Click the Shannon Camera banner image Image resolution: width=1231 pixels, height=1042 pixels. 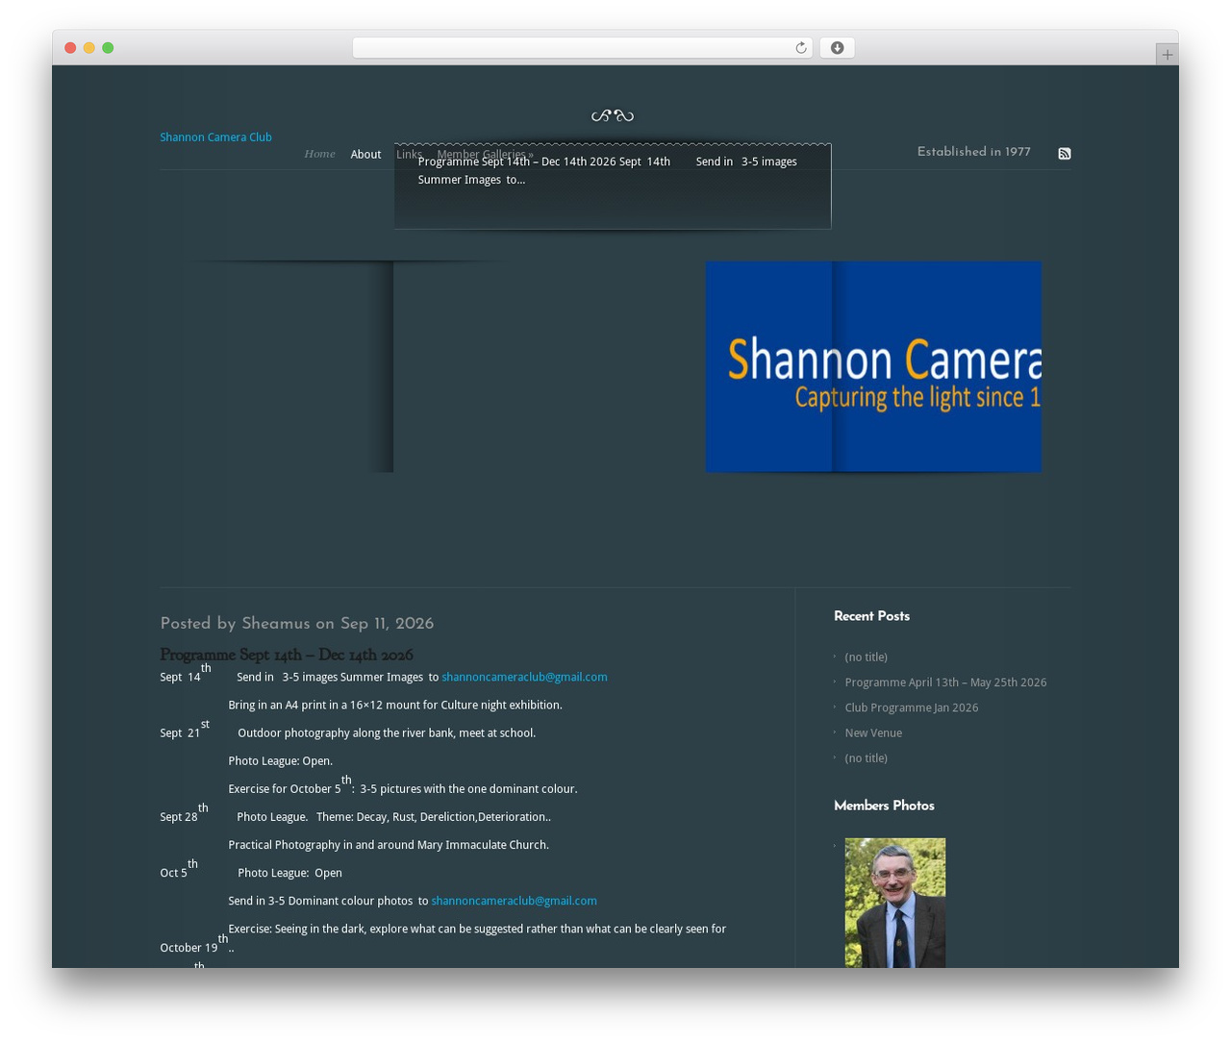pos(873,366)
